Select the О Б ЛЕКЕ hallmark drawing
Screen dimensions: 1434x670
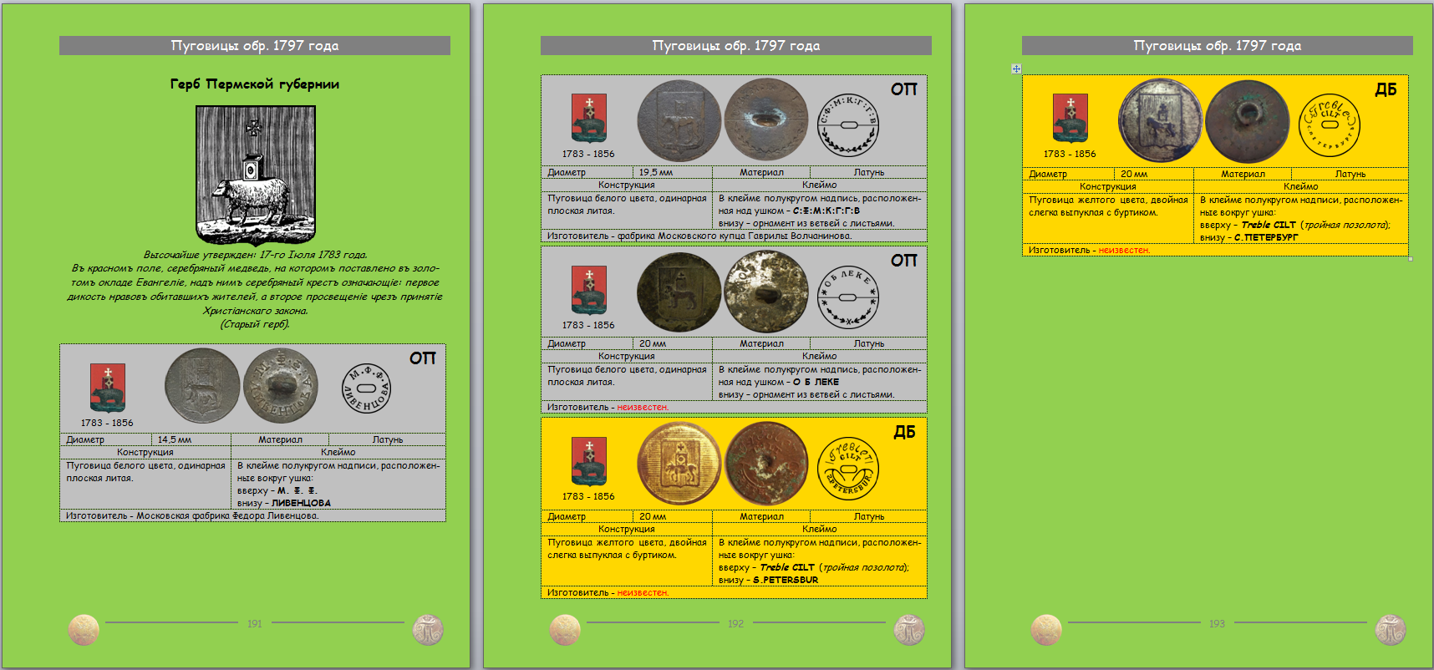coord(847,297)
